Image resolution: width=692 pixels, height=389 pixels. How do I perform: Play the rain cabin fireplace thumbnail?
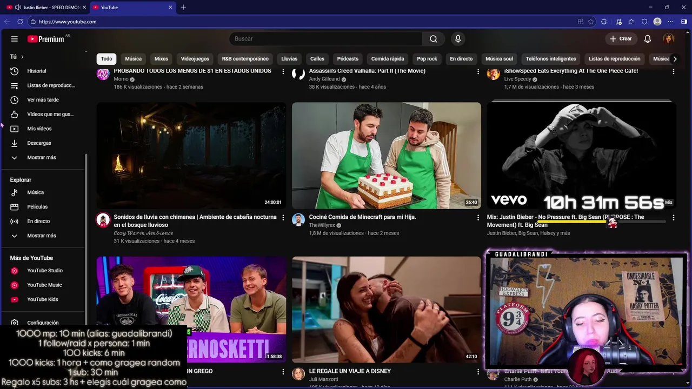191,156
